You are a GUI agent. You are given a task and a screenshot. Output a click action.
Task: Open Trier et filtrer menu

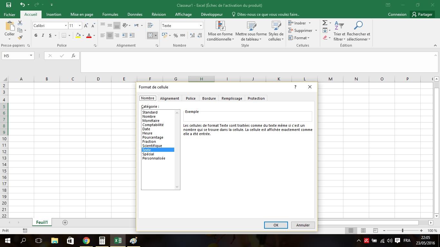339,31
